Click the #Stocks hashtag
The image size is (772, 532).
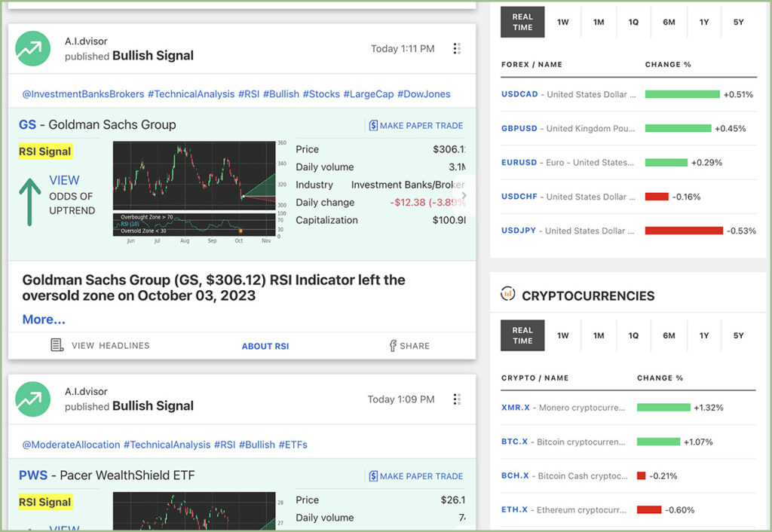pyautogui.click(x=321, y=94)
